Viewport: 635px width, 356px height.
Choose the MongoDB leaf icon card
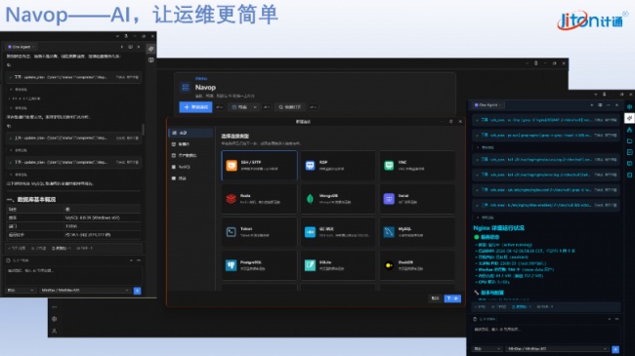[x=338, y=199]
